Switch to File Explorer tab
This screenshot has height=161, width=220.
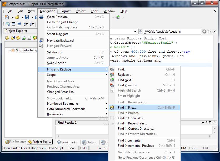[x=16, y=142]
